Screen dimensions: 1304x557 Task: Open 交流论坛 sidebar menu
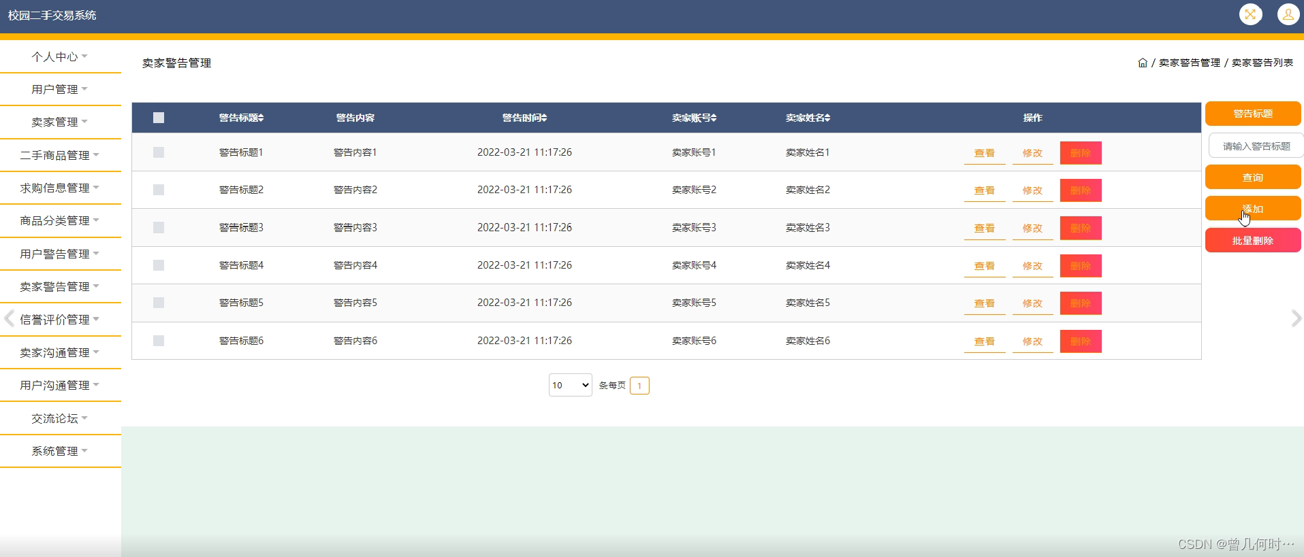[60, 418]
